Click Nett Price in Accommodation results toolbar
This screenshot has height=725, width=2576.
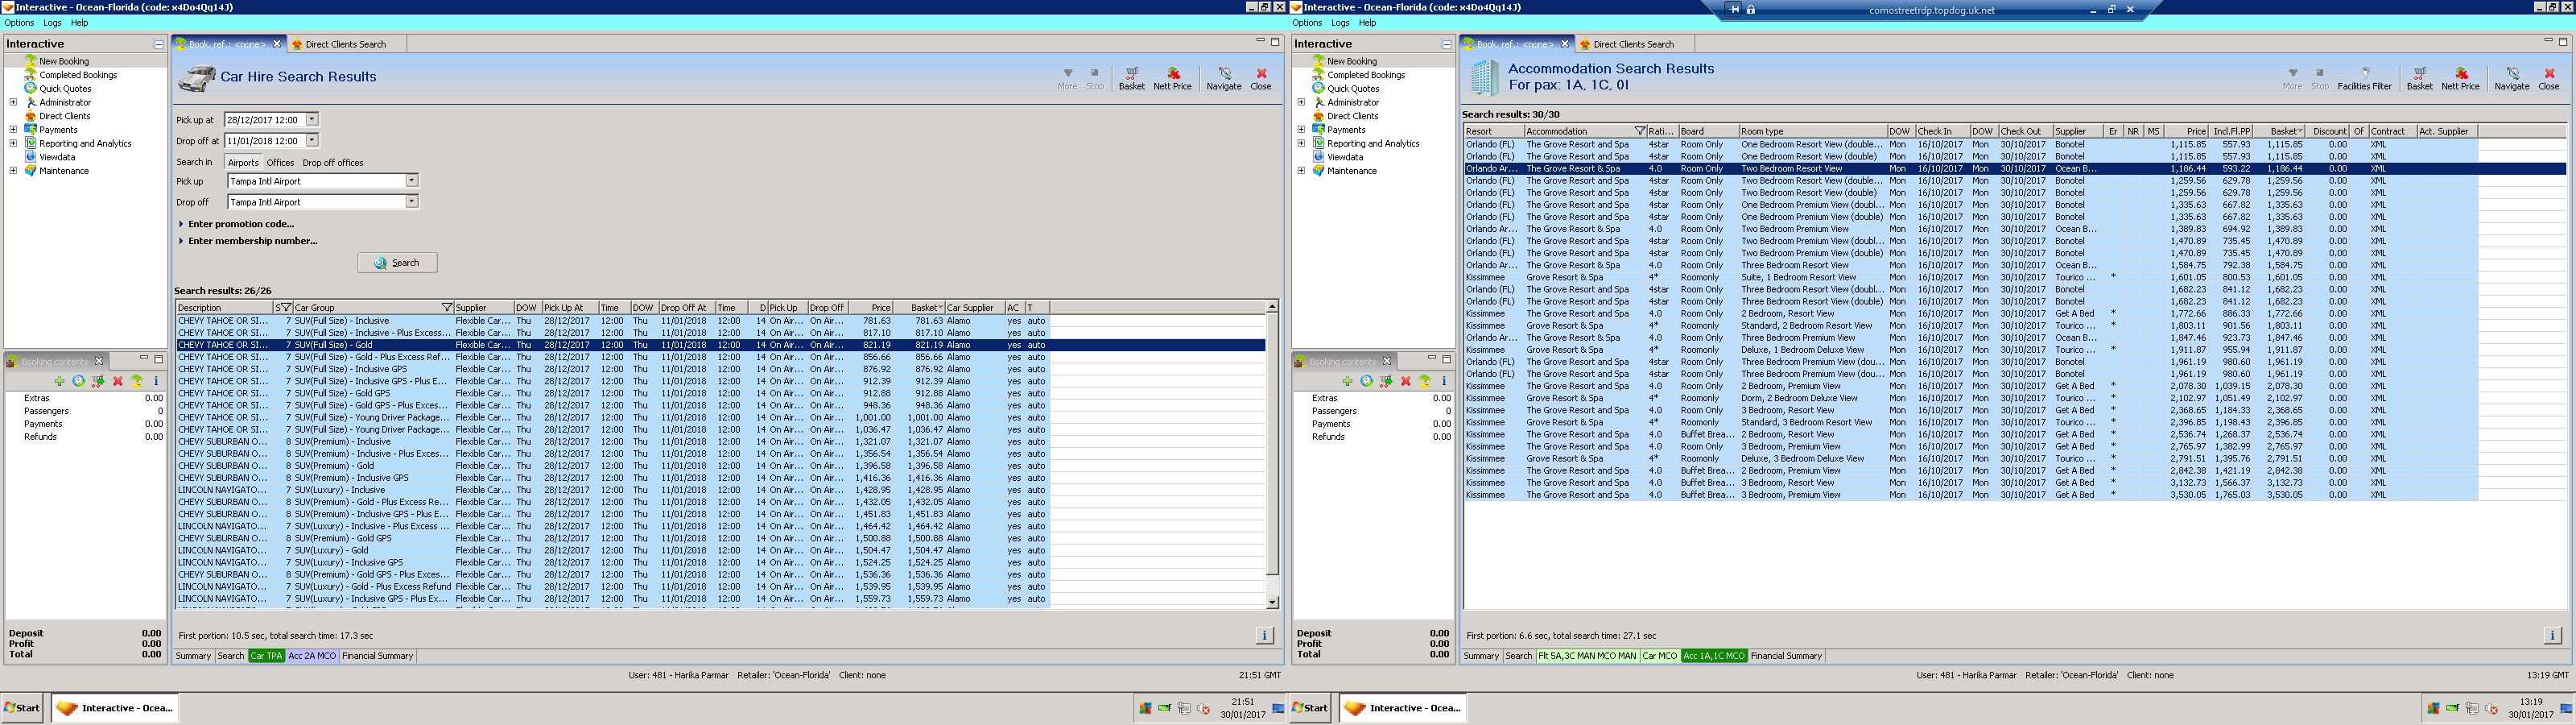pyautogui.click(x=2460, y=77)
